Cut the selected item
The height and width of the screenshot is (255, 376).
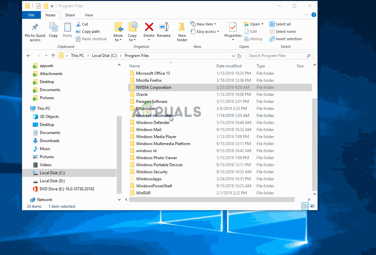coord(82,24)
